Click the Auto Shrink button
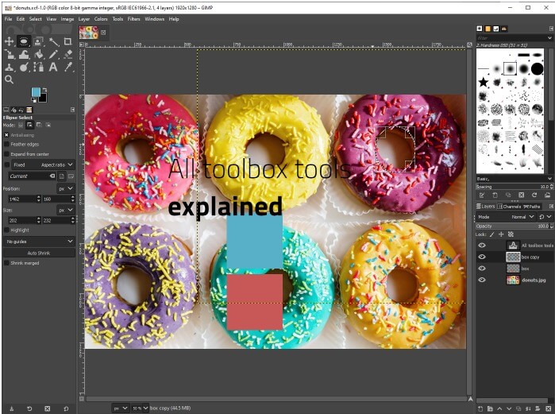The height and width of the screenshot is (414, 555). tap(39, 253)
